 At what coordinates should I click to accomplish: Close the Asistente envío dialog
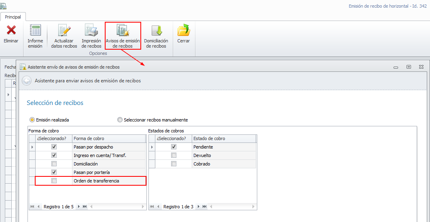click(421, 67)
